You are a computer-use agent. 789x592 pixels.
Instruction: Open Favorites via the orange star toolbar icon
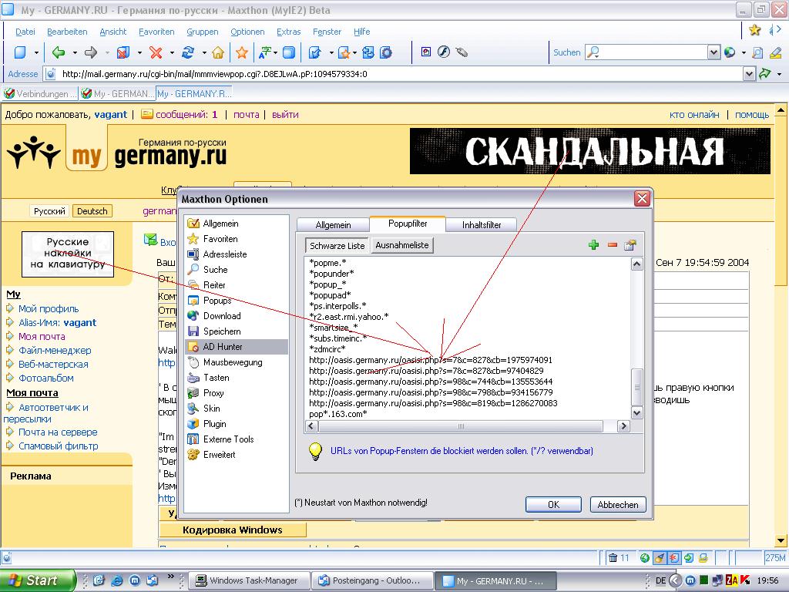[x=242, y=52]
